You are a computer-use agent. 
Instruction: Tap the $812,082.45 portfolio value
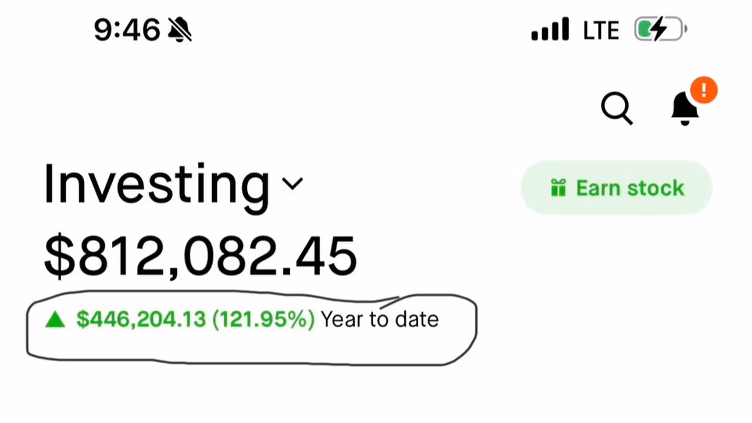pyautogui.click(x=201, y=256)
